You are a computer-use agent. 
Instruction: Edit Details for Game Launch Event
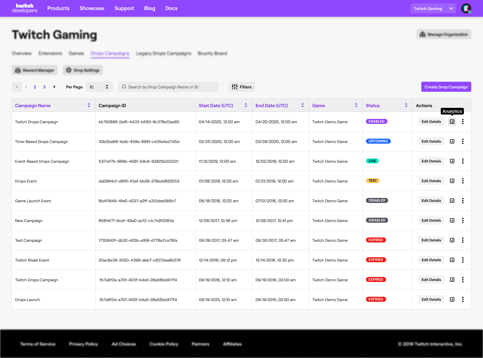pyautogui.click(x=431, y=201)
